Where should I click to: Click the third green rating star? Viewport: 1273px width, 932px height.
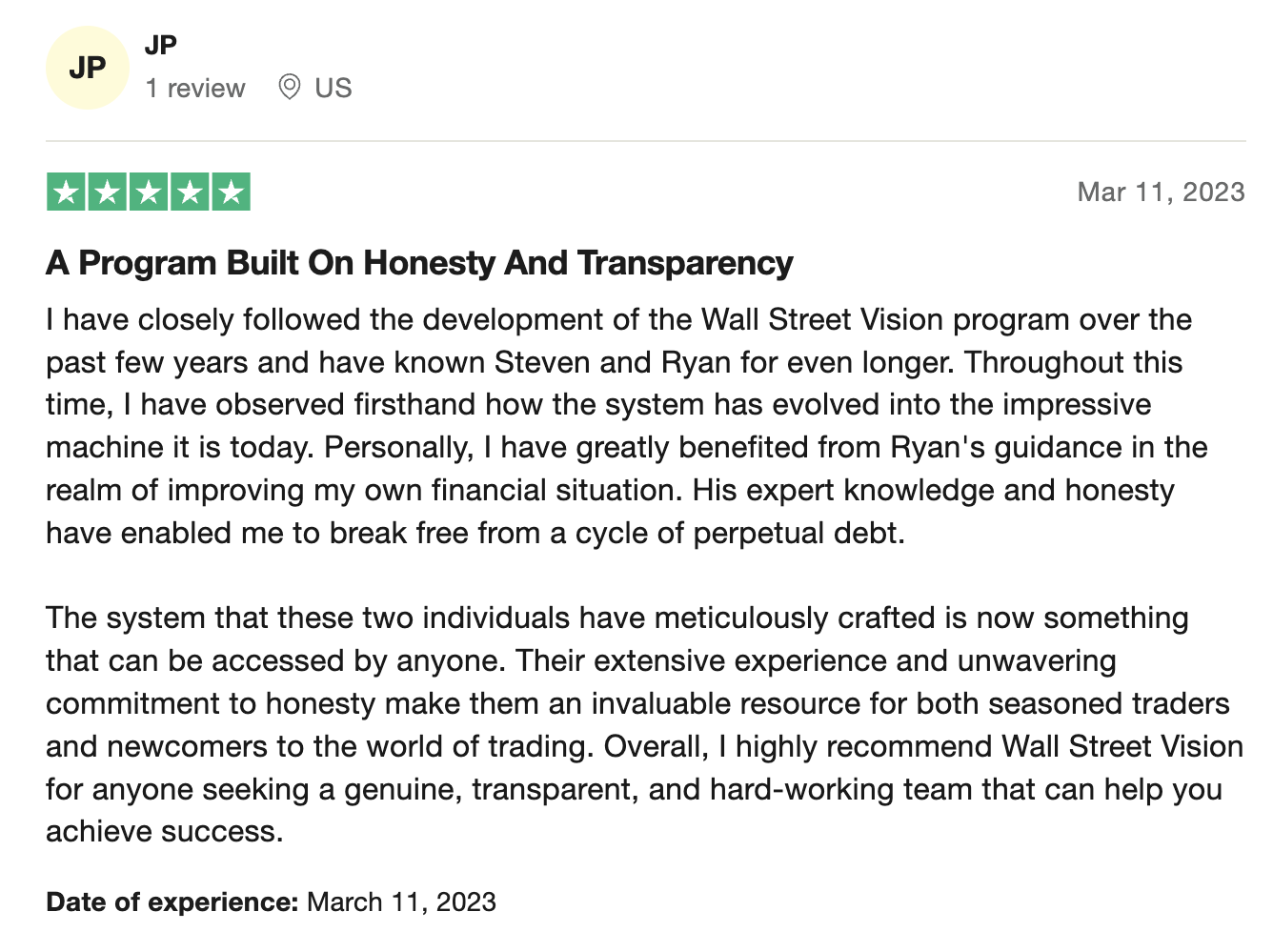pos(149,192)
